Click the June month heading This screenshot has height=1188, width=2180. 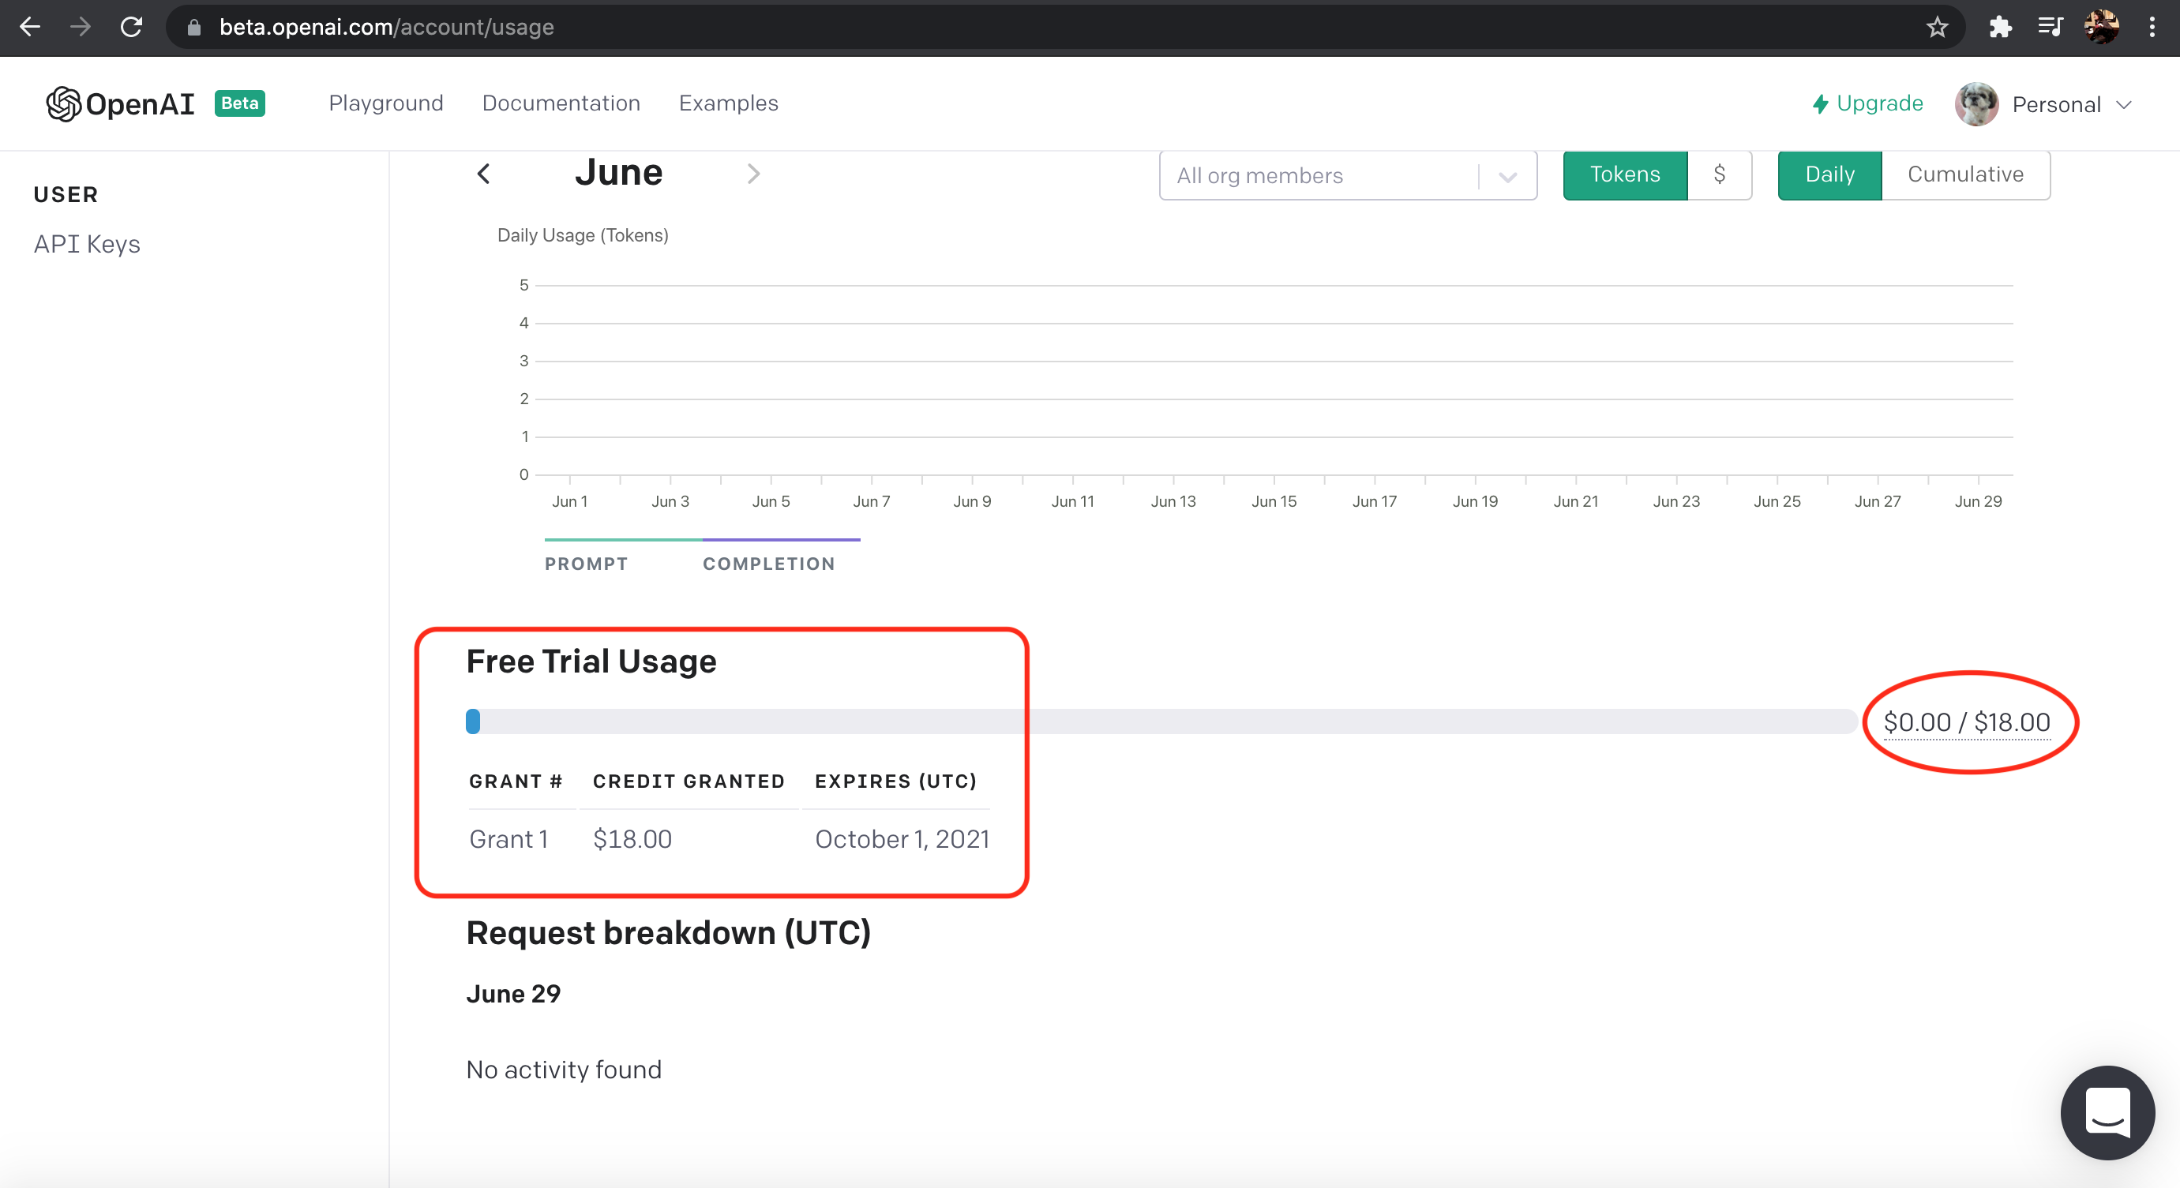tap(618, 173)
